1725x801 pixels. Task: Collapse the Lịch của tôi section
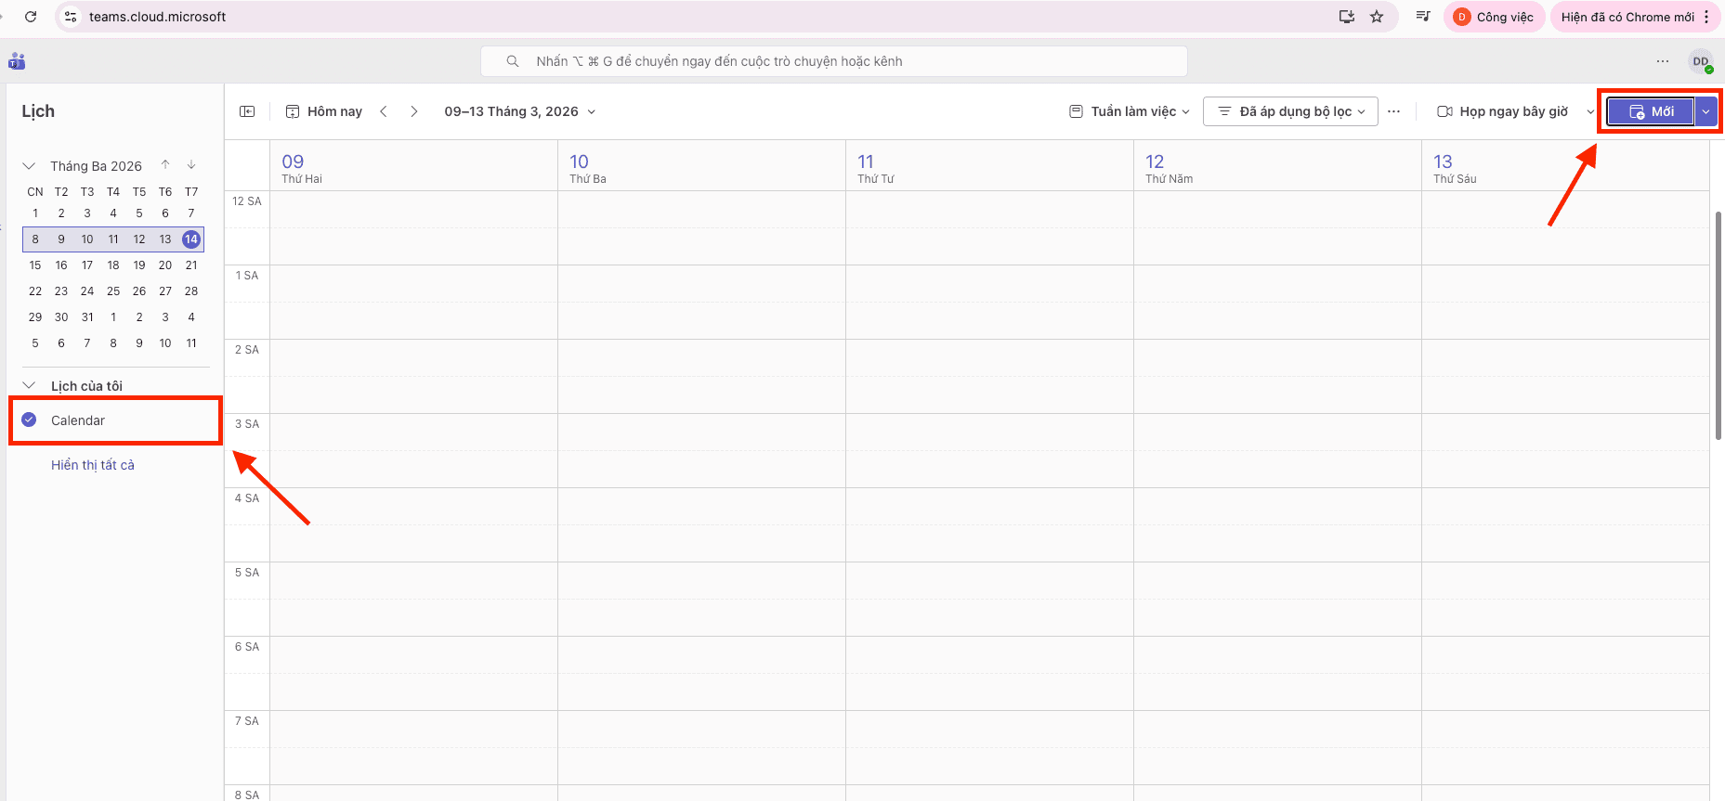pos(29,385)
